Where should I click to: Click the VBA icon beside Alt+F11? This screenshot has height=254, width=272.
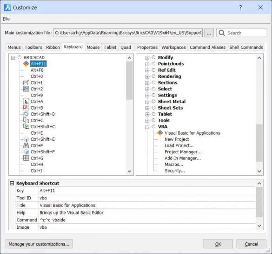(26, 64)
